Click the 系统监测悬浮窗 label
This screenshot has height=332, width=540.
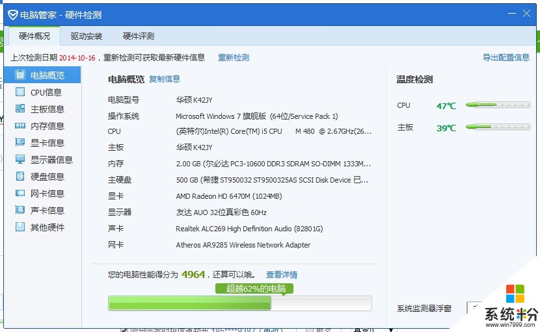(x=424, y=308)
